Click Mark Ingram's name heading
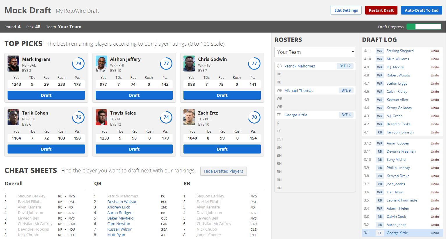 tap(36, 59)
